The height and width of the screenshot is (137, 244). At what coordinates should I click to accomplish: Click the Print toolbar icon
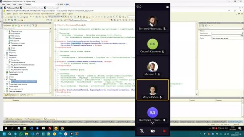click(x=24, y=17)
